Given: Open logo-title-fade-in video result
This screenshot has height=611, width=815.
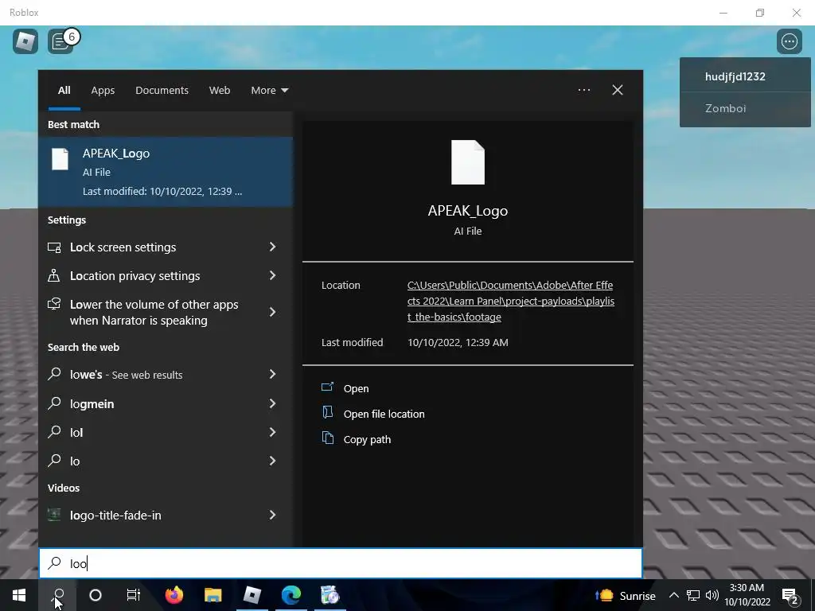Looking at the screenshot, I should [155, 516].
